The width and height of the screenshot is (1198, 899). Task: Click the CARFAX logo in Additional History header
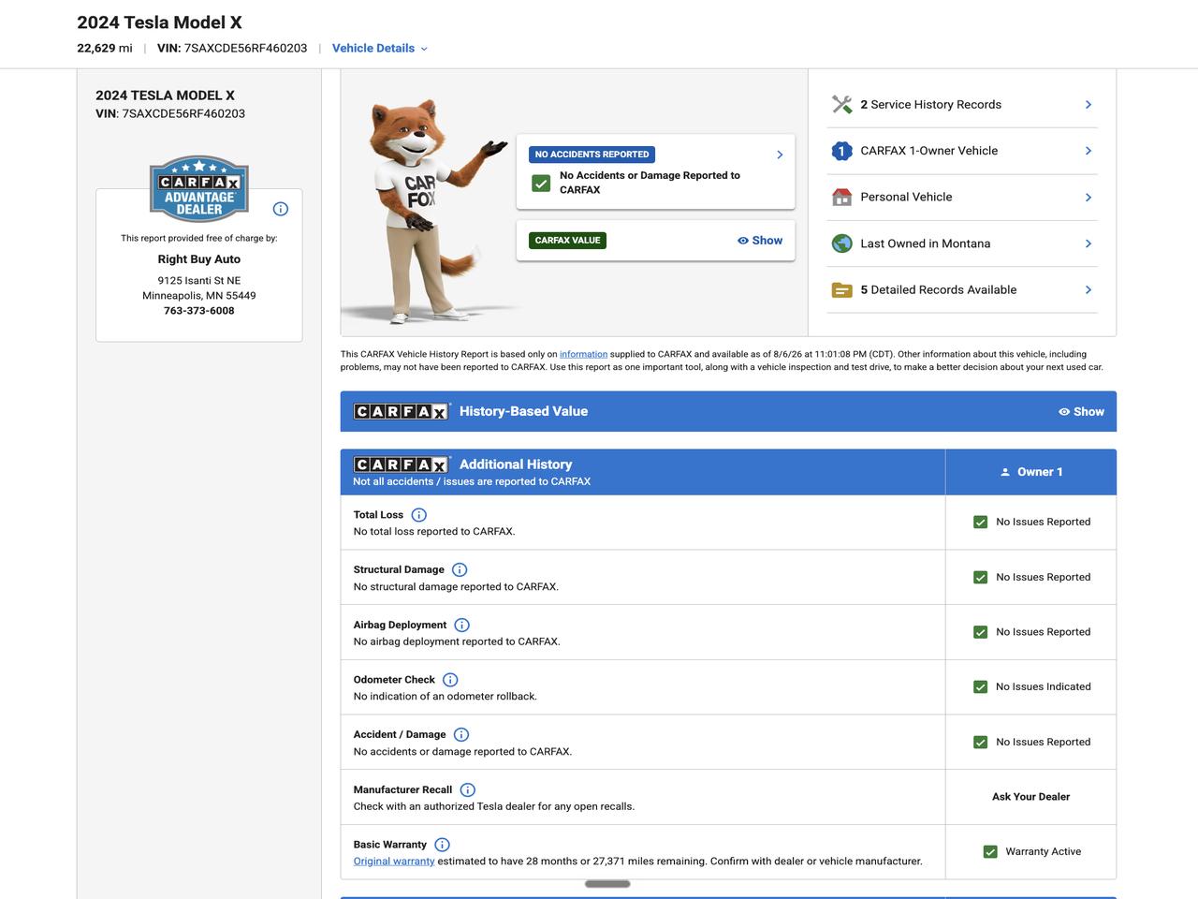(402, 464)
